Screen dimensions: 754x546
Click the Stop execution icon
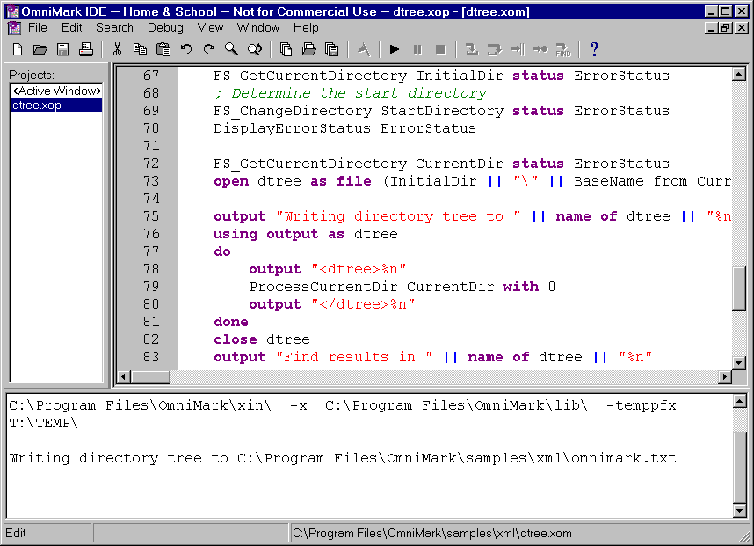point(440,49)
